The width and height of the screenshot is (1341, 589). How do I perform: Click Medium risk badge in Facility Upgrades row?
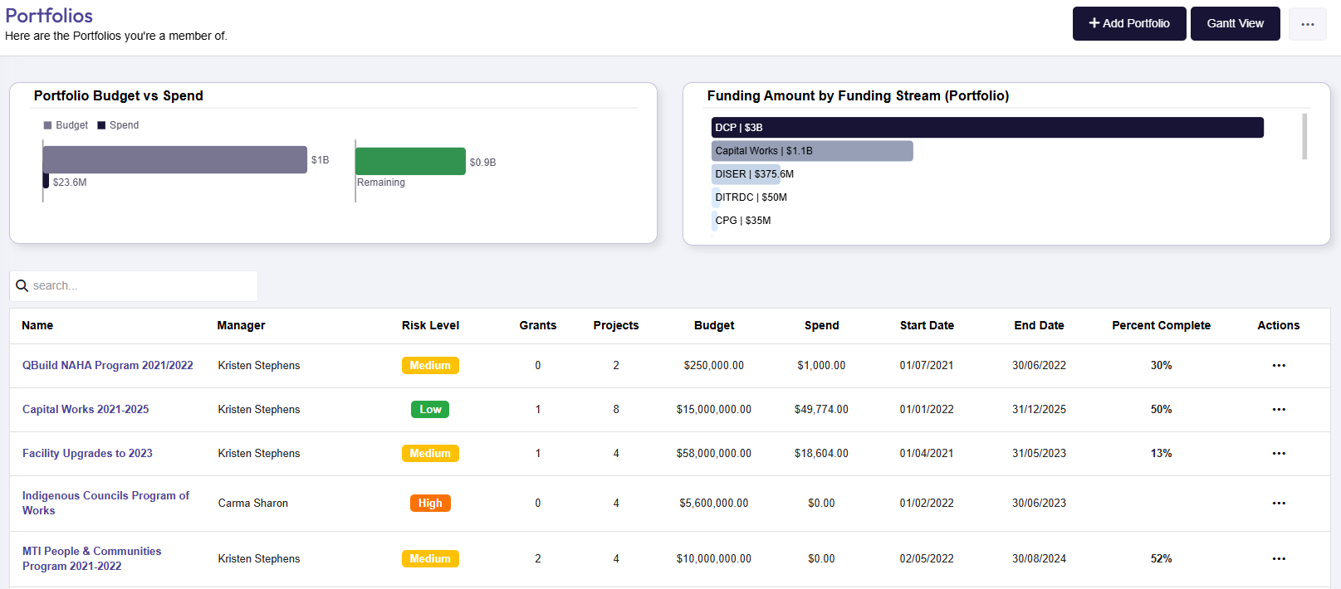tap(430, 453)
